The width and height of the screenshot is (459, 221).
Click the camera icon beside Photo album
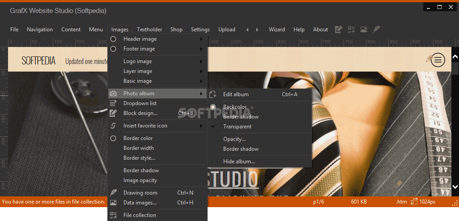pyautogui.click(x=113, y=93)
